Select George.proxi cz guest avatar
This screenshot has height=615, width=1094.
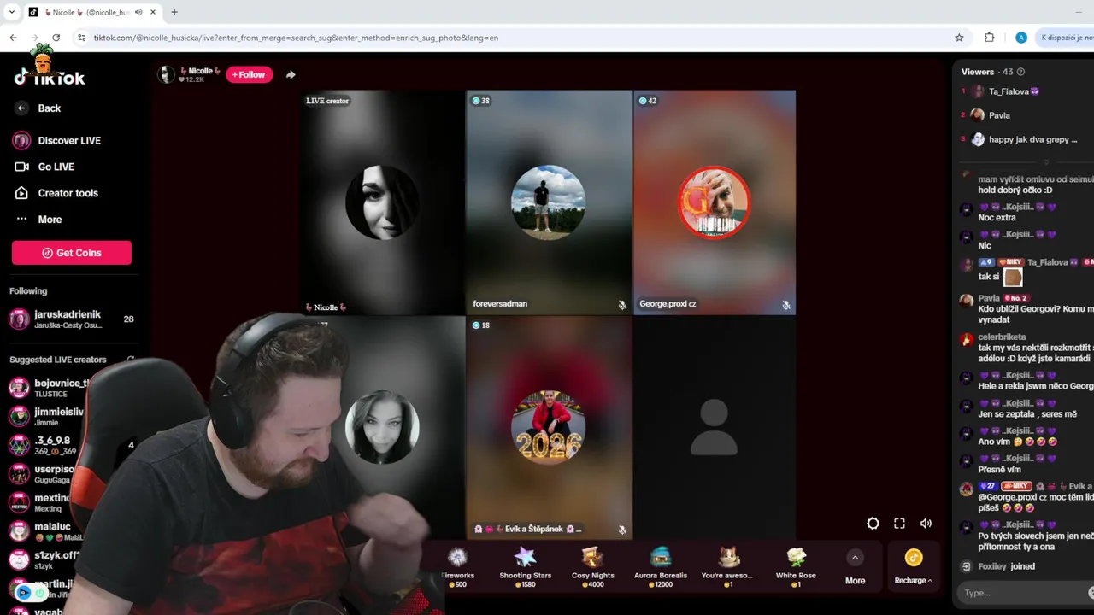pos(714,202)
